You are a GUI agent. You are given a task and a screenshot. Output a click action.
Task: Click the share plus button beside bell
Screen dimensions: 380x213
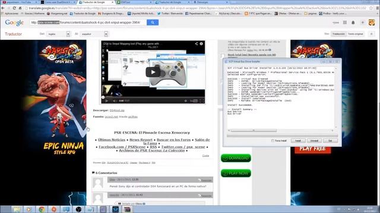tap(363, 22)
